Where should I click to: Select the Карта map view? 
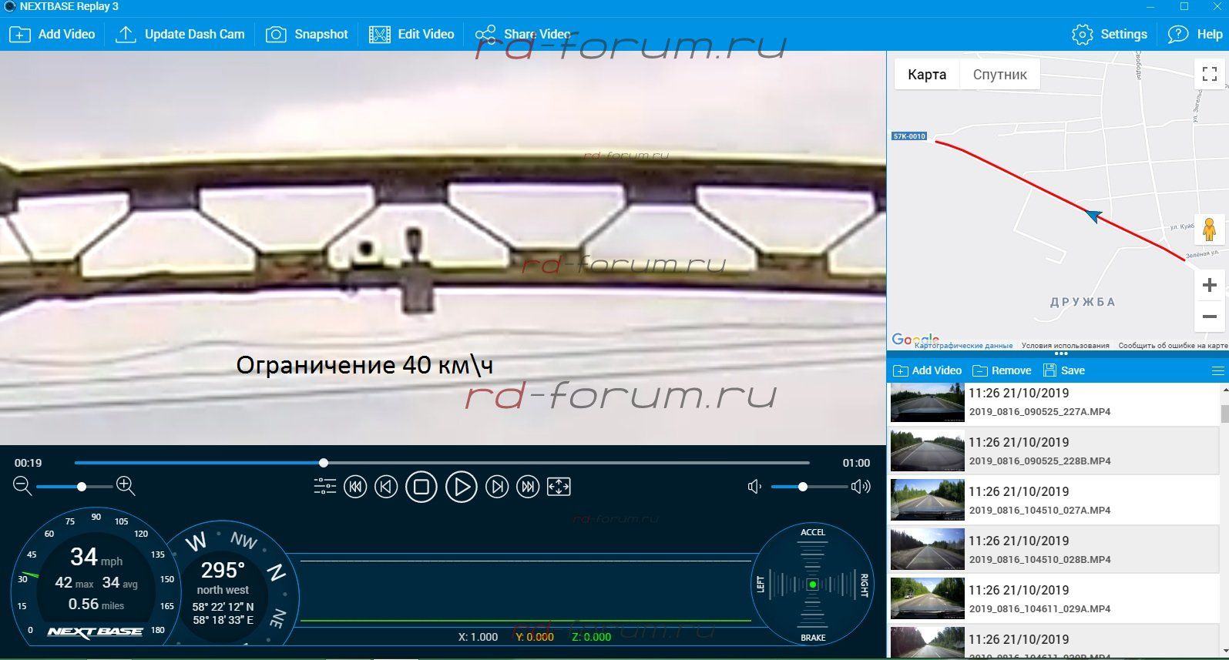[926, 75]
